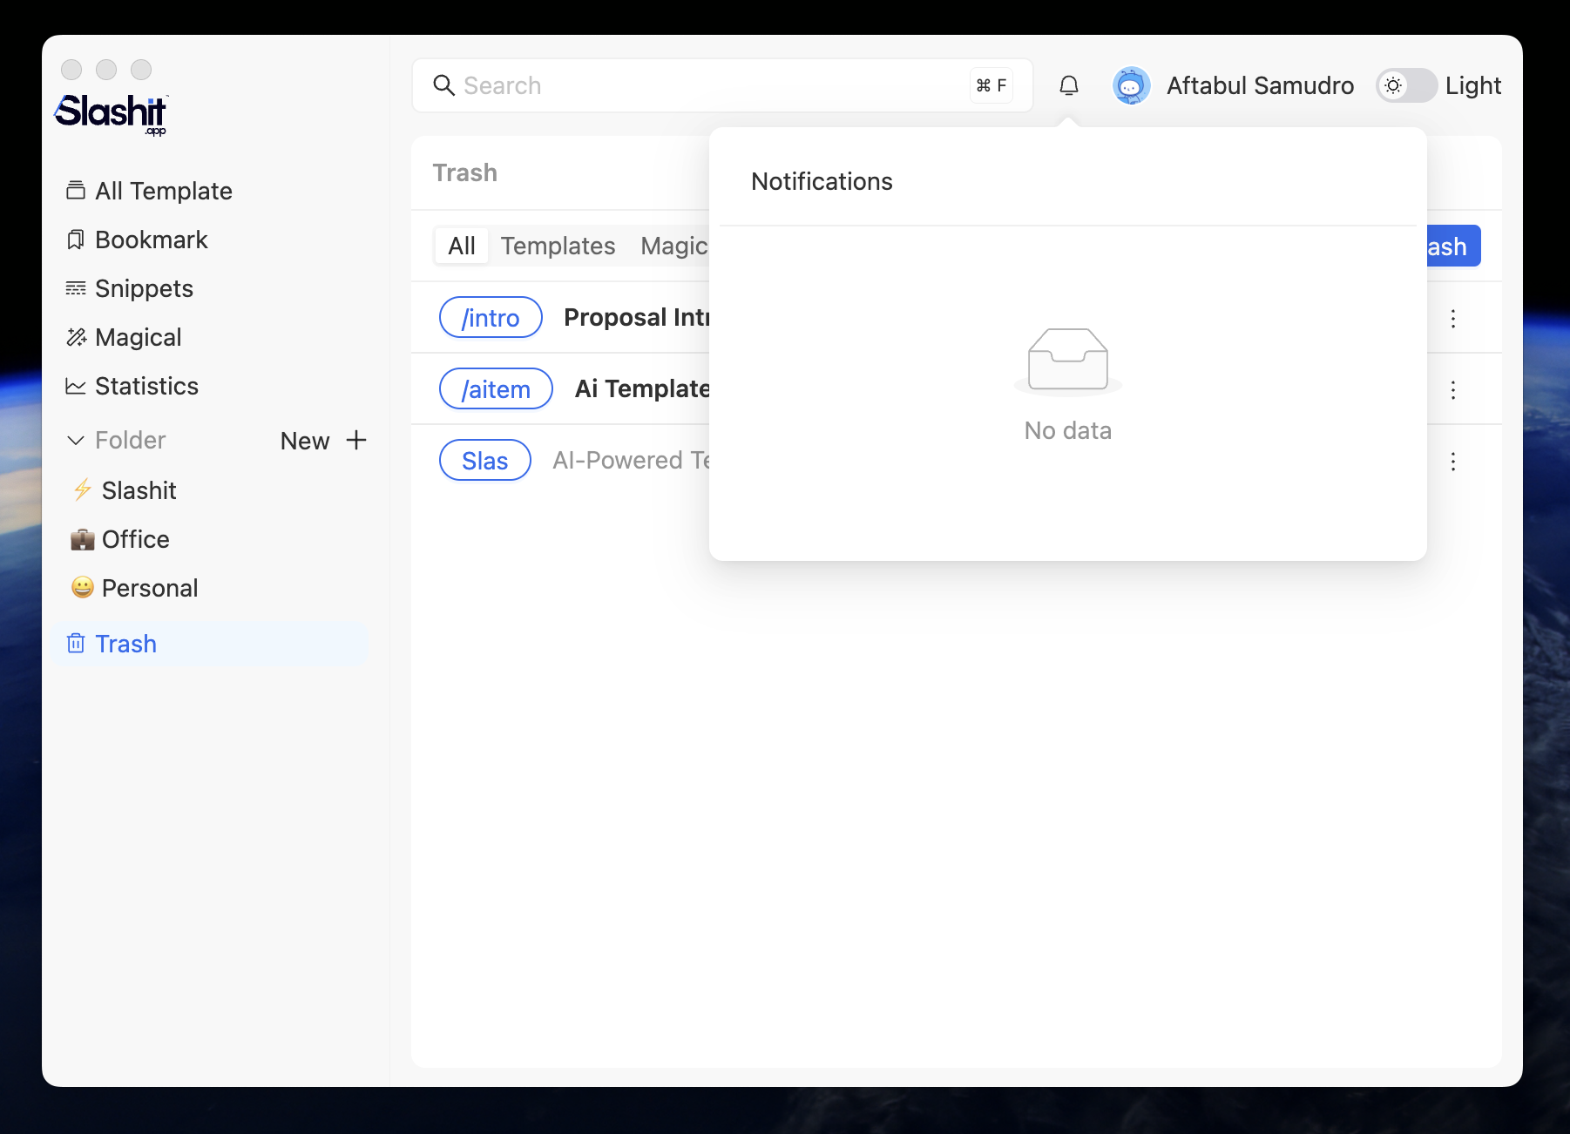Image resolution: width=1570 pixels, height=1134 pixels.
Task: Open the notifications bell
Action: point(1069,85)
